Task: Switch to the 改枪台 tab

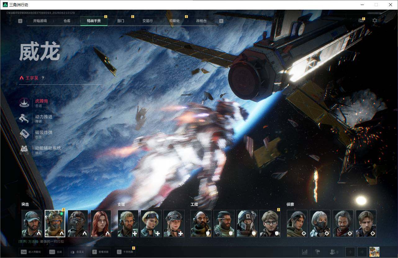Action: [201, 21]
